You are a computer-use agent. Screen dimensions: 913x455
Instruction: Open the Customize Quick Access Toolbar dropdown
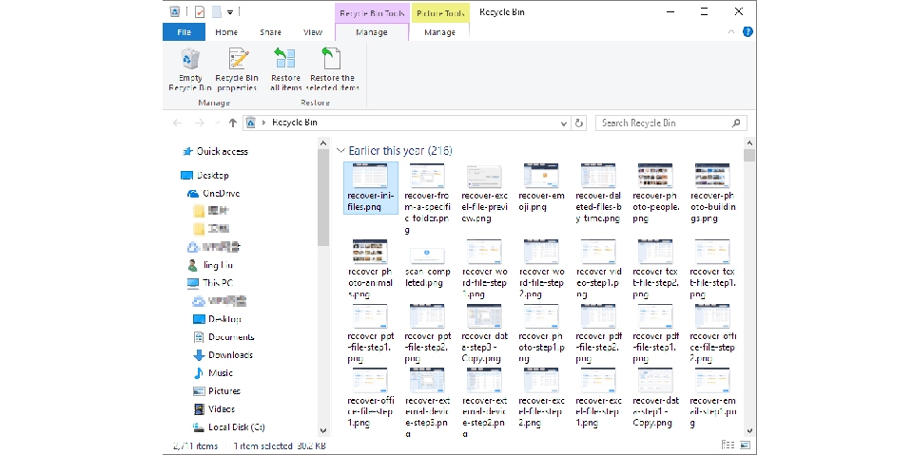231,12
